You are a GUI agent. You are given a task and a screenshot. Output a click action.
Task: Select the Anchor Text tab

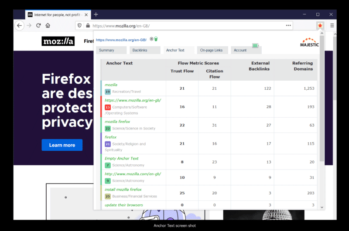pos(179,50)
